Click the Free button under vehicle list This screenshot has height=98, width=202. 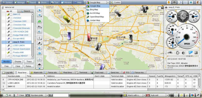(x=7, y=66)
